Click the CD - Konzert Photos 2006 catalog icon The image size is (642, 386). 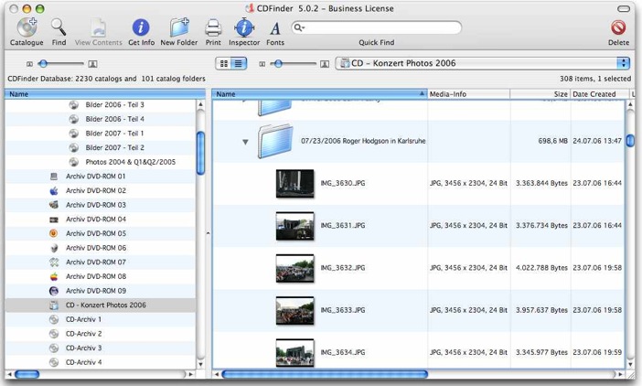54,306
